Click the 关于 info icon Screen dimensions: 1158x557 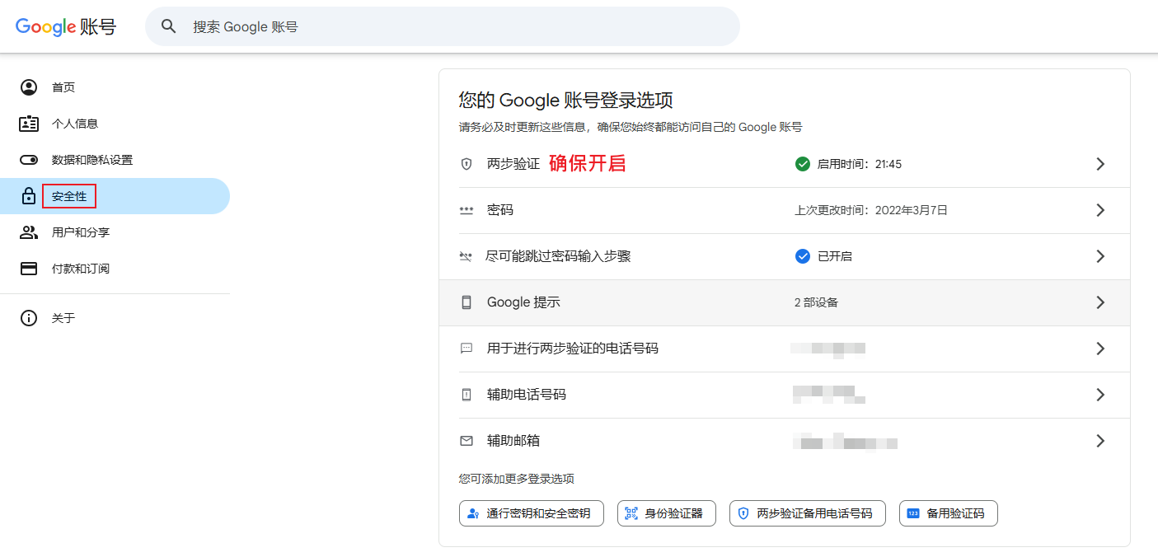tap(29, 318)
